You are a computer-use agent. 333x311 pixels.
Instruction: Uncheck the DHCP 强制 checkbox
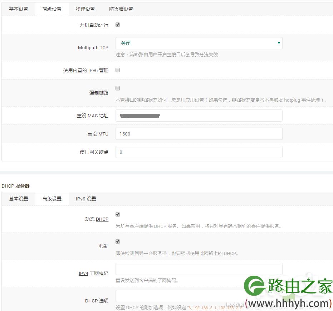pyautogui.click(x=118, y=241)
